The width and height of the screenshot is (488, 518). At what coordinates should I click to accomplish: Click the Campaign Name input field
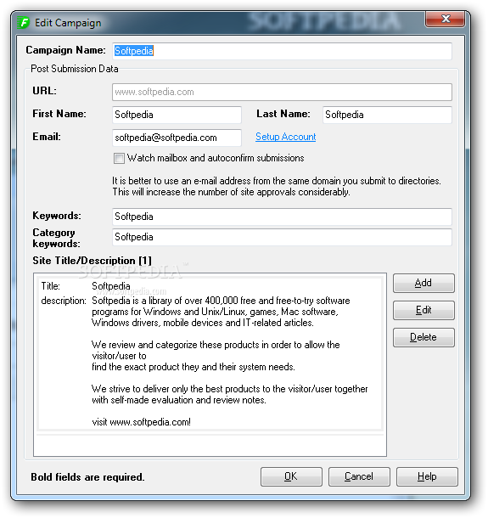[282, 51]
